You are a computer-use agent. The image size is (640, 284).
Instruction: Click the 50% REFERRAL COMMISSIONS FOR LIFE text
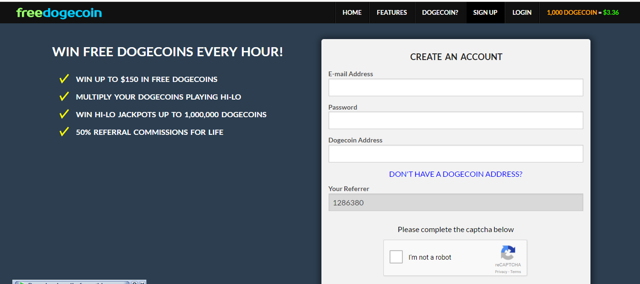click(x=150, y=132)
